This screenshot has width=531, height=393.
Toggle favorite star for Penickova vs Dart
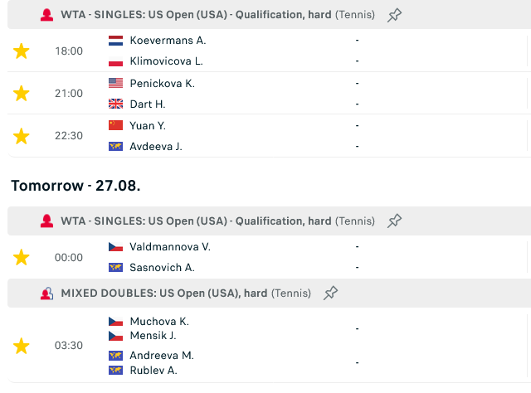click(21, 94)
